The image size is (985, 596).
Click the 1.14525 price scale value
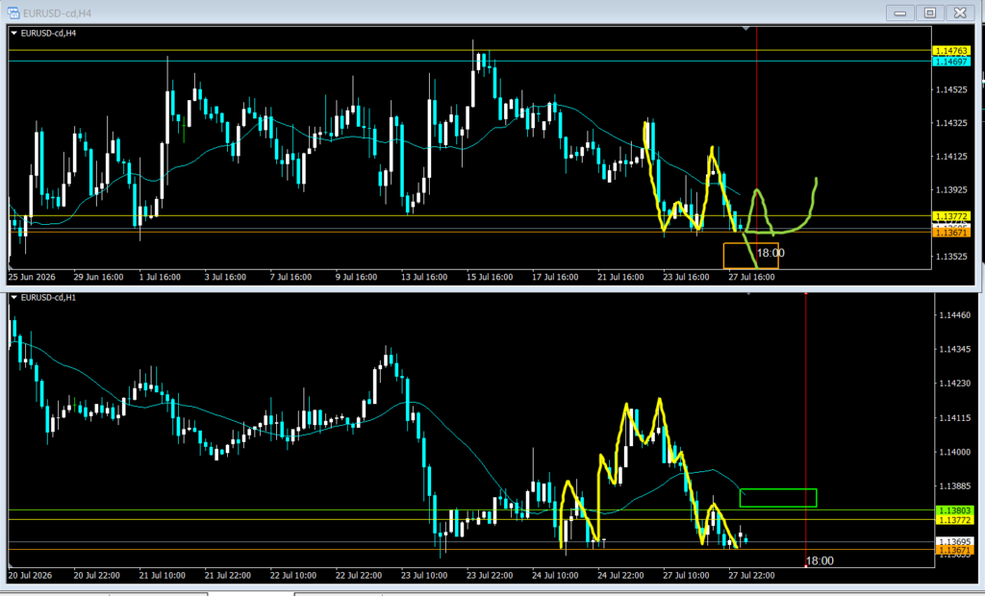click(x=951, y=89)
